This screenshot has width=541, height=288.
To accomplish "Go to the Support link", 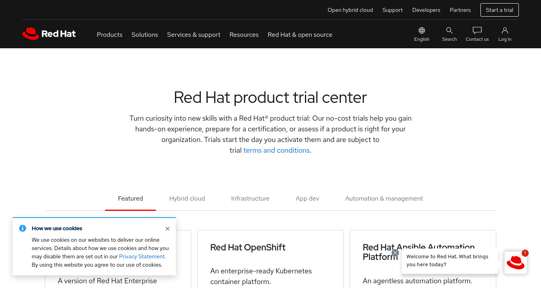I will tap(392, 10).
